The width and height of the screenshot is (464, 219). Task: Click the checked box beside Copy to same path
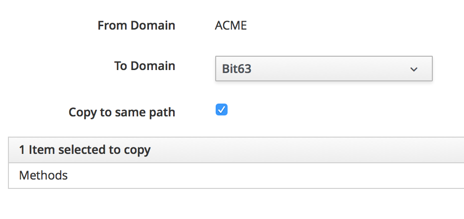(222, 110)
